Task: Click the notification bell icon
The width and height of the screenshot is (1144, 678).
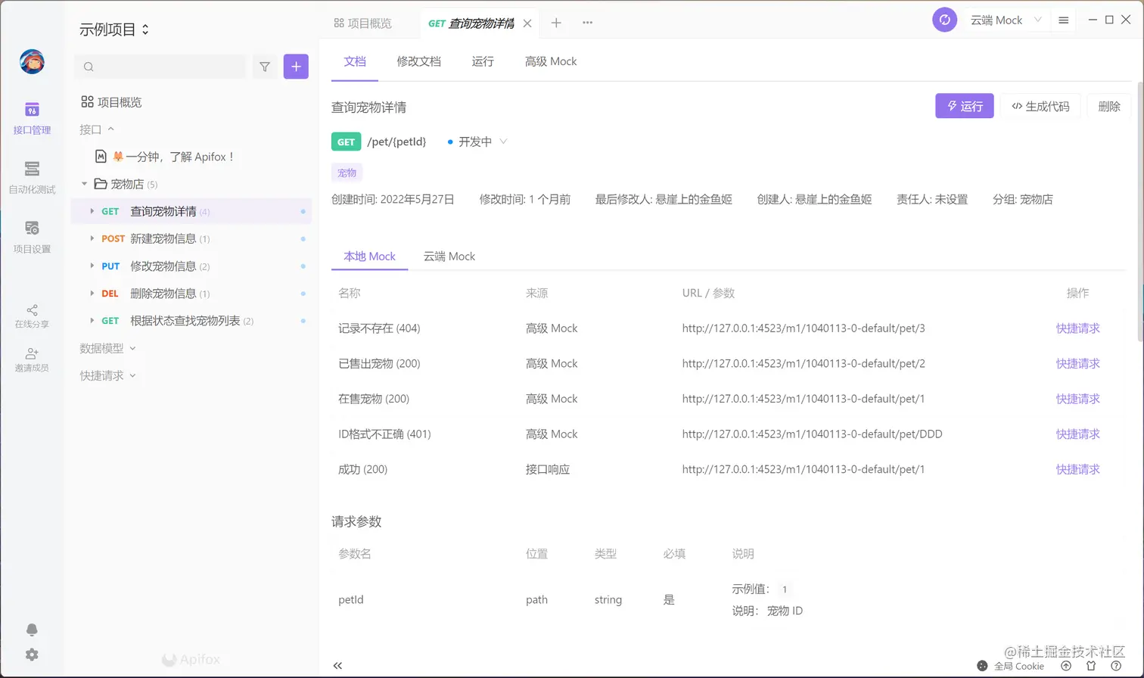Action: pos(32,630)
